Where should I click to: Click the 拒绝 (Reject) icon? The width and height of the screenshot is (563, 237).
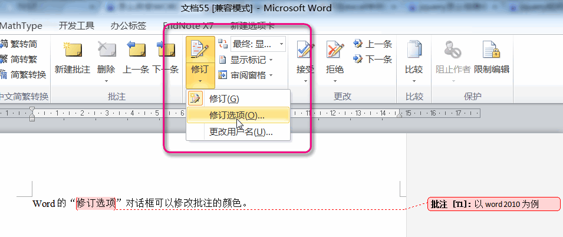[335, 50]
